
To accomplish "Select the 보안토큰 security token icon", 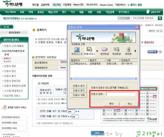I will (x=104, y=51).
